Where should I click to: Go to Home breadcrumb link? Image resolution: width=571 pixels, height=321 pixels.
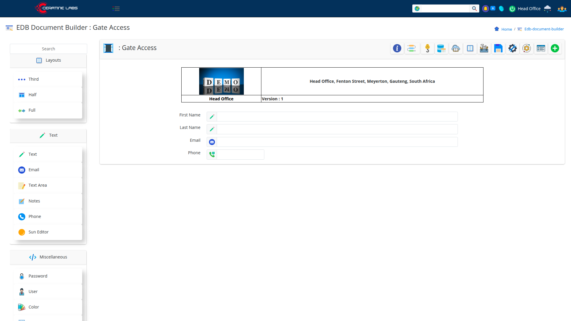[506, 29]
